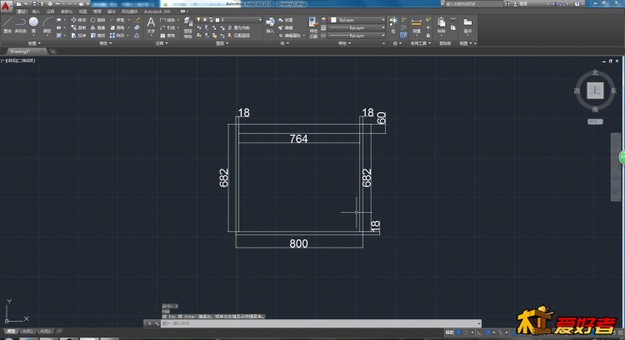Choose the Rotate (旋转) command
Image resolution: width=625 pixels, height=340 pixels.
click(x=97, y=20)
